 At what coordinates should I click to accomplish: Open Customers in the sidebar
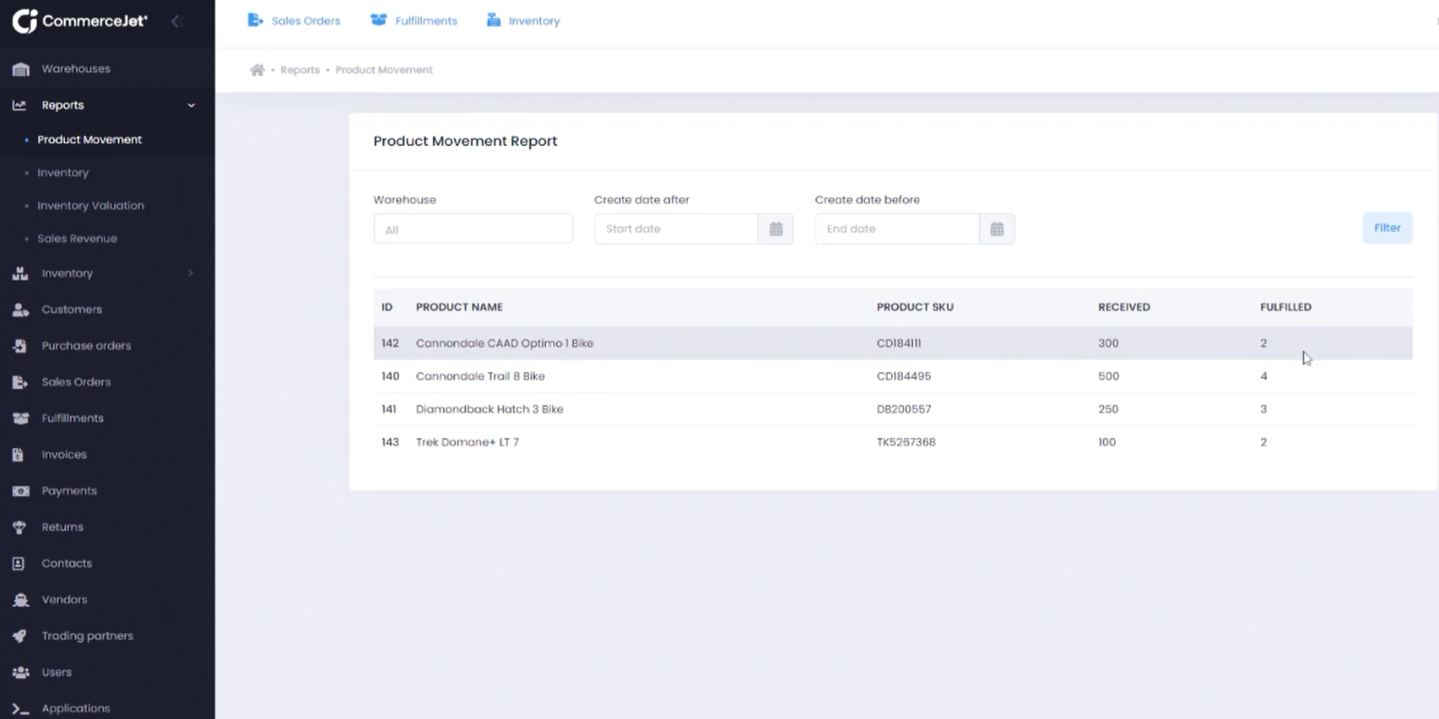pos(72,310)
